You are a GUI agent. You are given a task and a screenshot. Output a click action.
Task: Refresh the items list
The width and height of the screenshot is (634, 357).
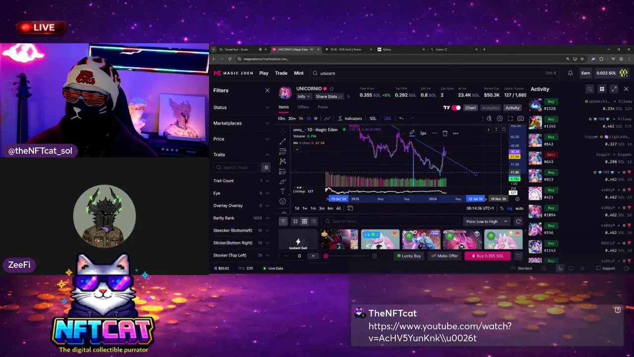pos(518,222)
